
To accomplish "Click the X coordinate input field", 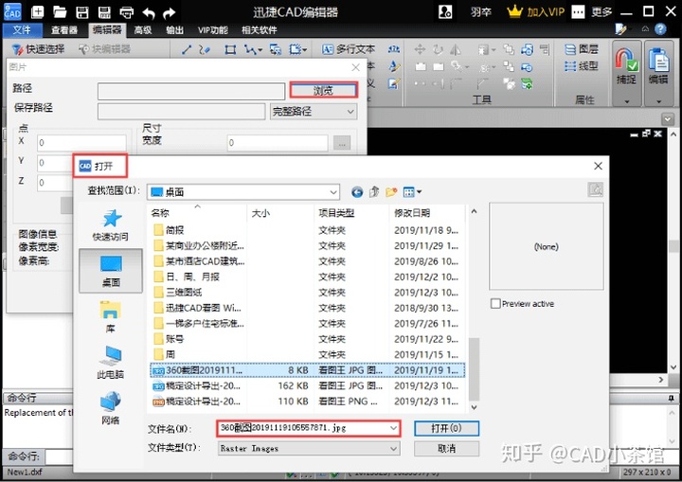I will pos(81,143).
